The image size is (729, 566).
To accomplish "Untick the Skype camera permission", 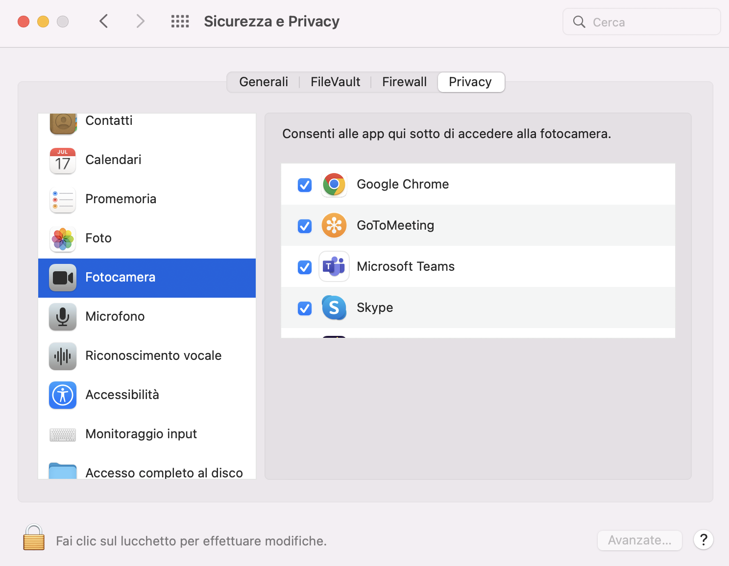I will [305, 308].
